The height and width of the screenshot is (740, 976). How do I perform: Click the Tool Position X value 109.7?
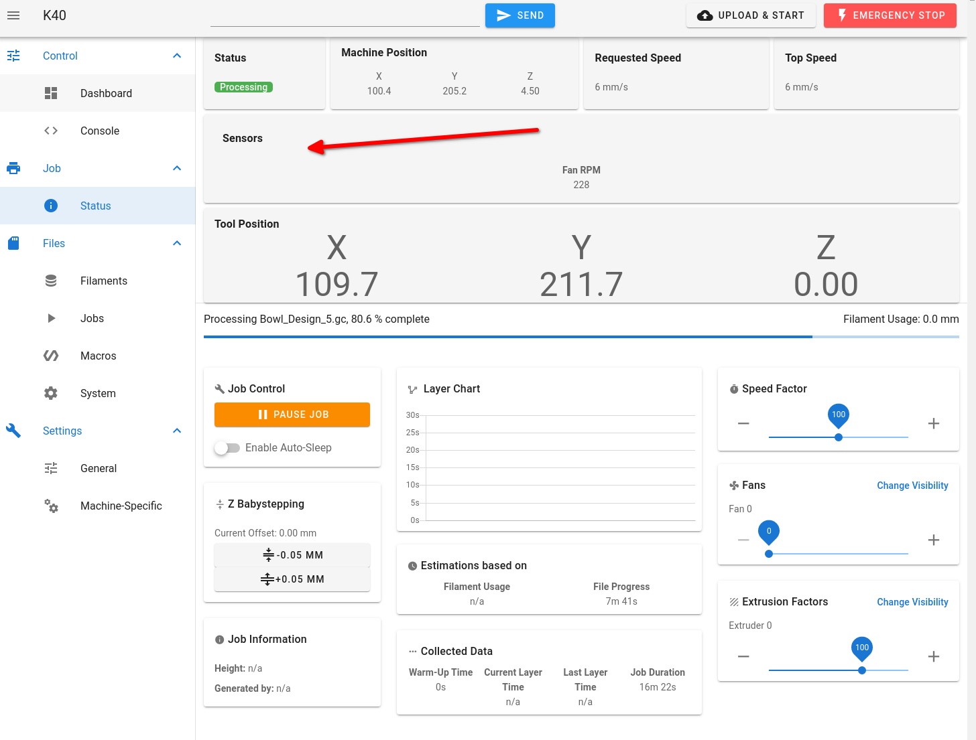337,284
